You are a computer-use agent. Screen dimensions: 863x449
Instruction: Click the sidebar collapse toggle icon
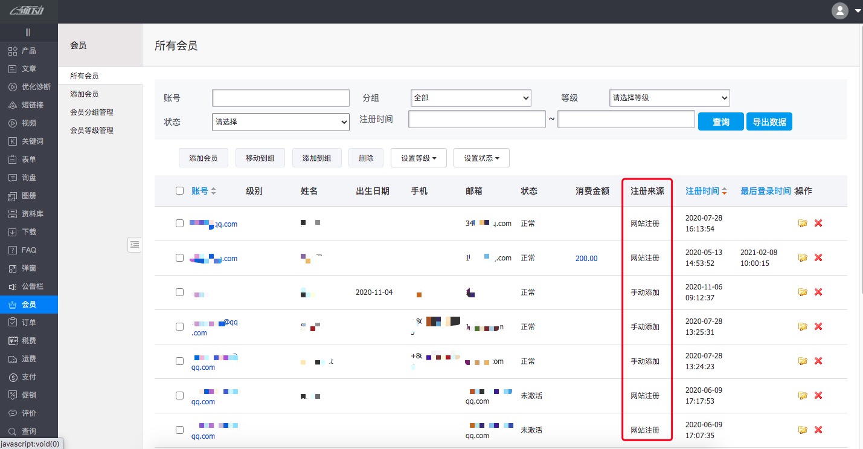coord(135,244)
